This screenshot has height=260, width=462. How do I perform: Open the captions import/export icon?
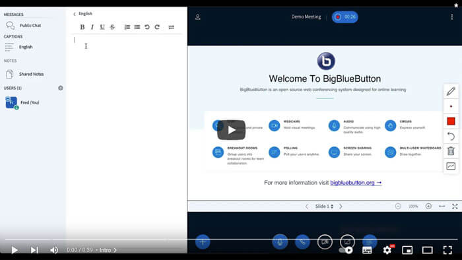pyautogui.click(x=171, y=27)
